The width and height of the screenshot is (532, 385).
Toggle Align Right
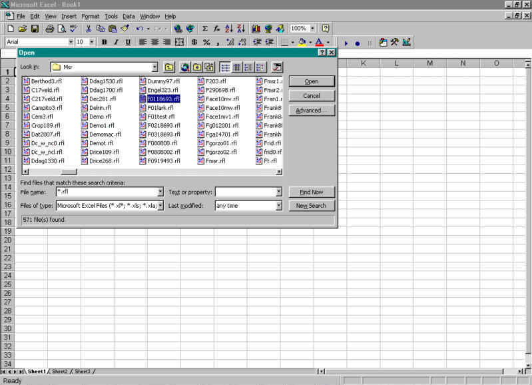[x=166, y=42]
